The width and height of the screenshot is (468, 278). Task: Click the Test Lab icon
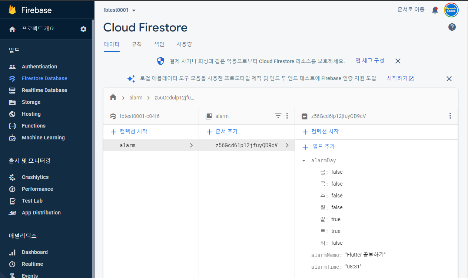click(x=12, y=201)
